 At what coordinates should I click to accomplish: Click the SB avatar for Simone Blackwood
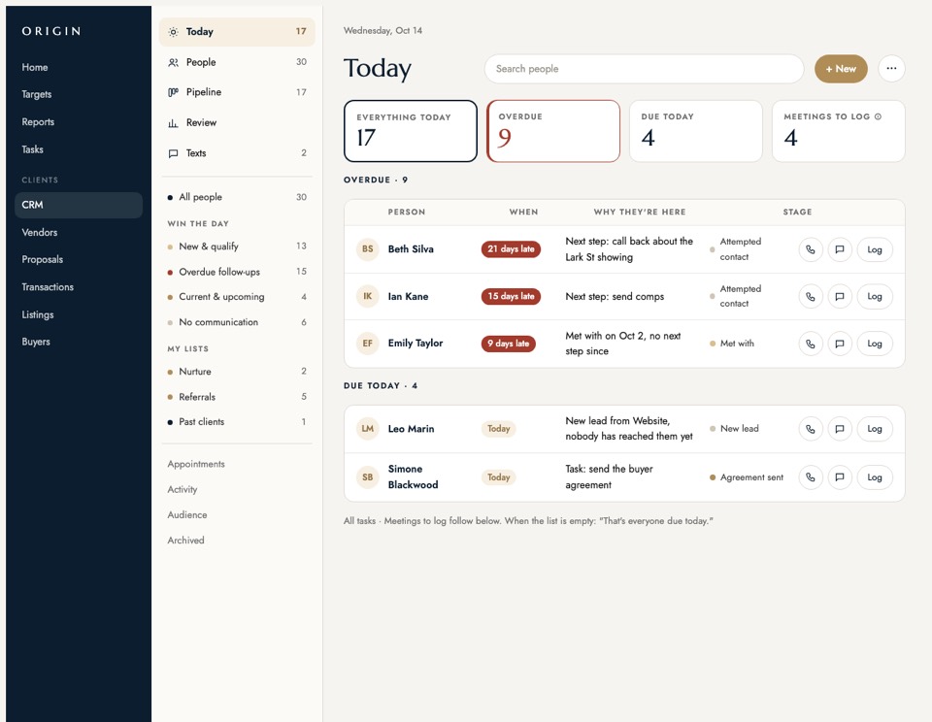367,477
